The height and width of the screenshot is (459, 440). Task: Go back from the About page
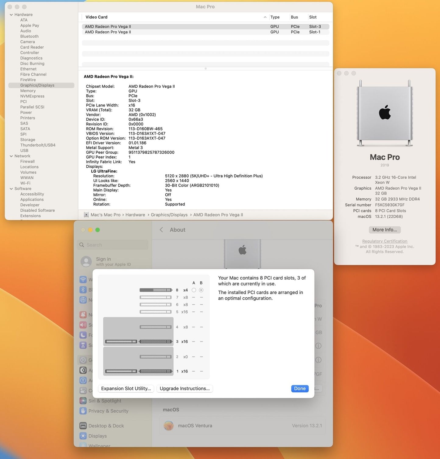[161, 230]
